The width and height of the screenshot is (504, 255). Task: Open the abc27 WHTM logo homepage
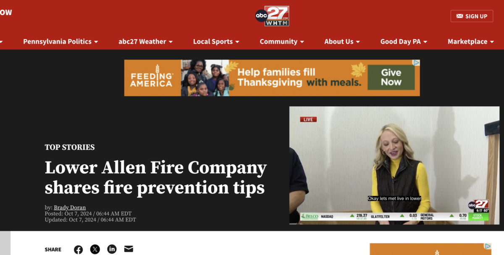(x=272, y=16)
